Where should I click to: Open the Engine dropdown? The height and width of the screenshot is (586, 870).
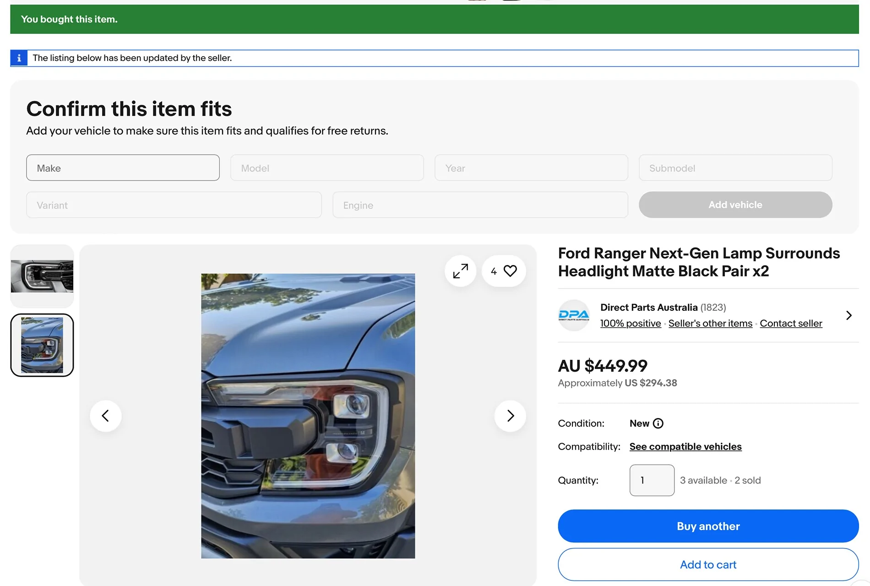480,205
